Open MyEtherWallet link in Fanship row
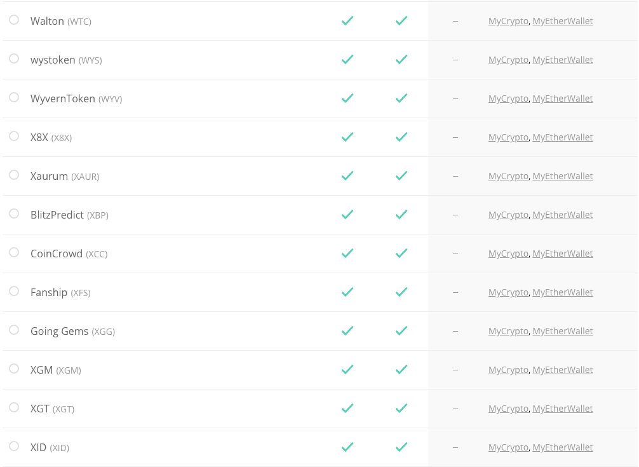 562,292
